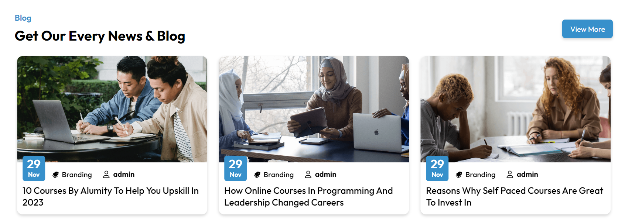The height and width of the screenshot is (224, 642).
Task: Click the tag icon on first blog card
Action: click(x=56, y=175)
